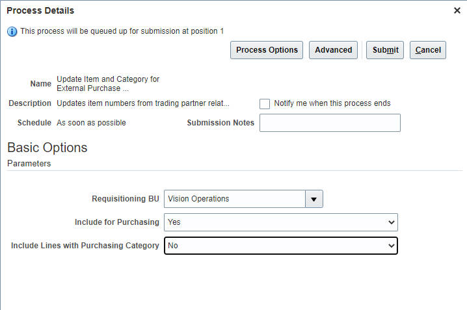Click the Advanced button
The width and height of the screenshot is (467, 310).
point(333,50)
